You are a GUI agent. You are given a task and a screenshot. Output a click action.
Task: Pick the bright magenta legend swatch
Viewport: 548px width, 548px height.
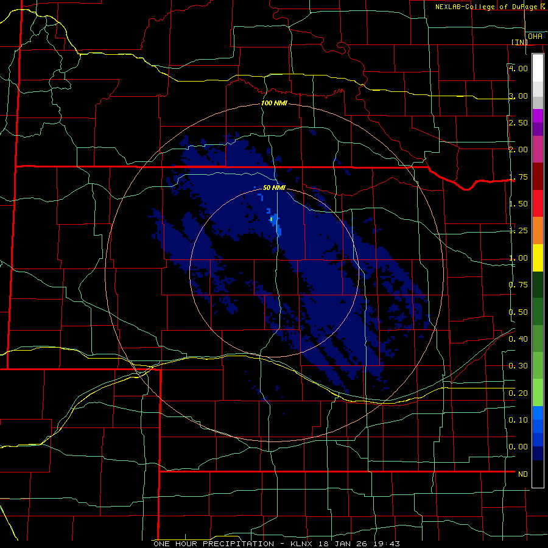click(x=538, y=116)
